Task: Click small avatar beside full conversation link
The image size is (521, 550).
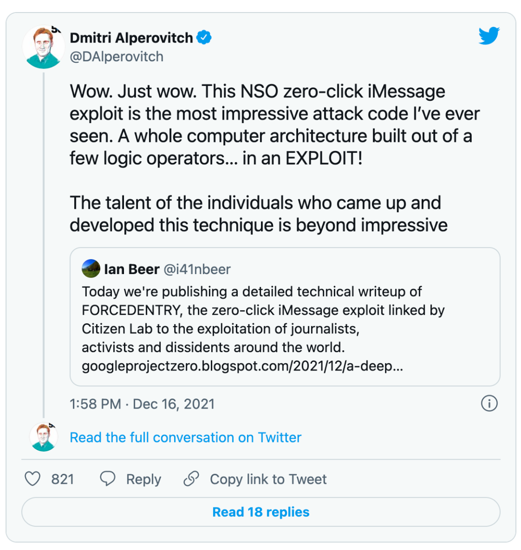Action: click(43, 437)
